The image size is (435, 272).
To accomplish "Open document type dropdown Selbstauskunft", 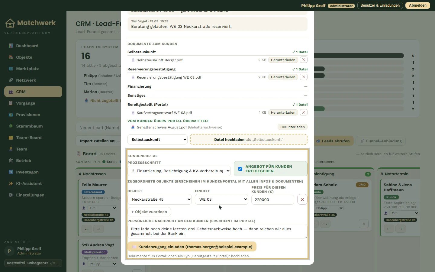I will (157, 139).
